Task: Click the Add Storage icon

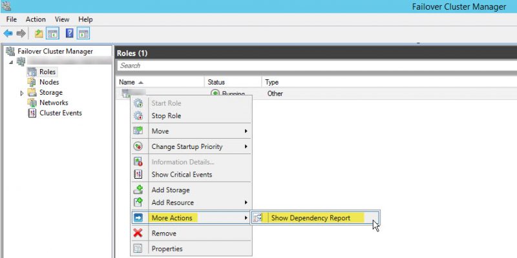Action: pyautogui.click(x=138, y=190)
